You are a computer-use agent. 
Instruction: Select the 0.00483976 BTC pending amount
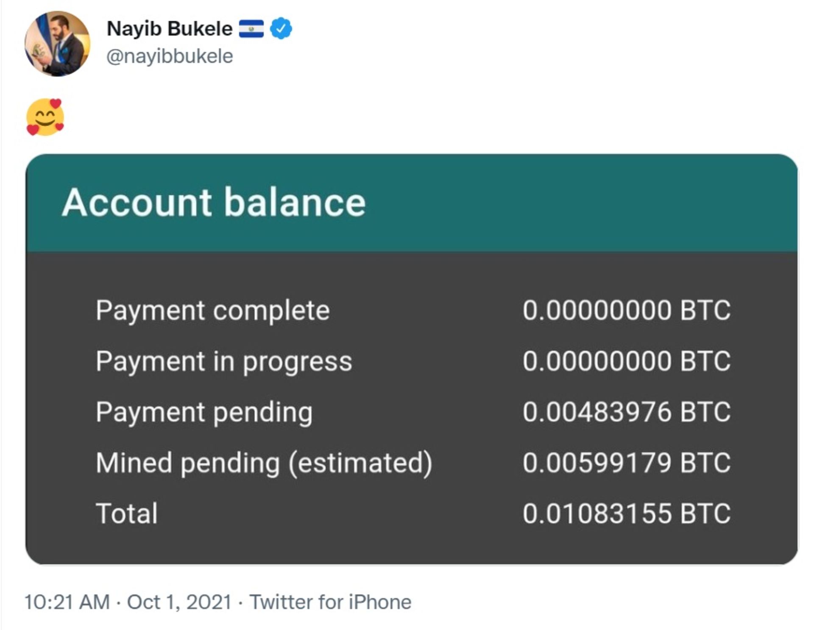[626, 412]
